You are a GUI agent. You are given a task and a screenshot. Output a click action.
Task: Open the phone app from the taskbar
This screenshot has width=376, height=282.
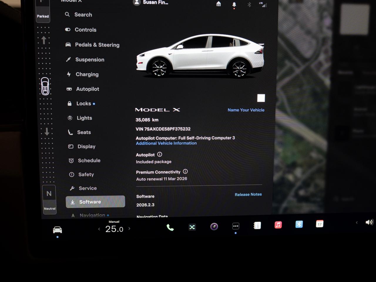point(170,227)
